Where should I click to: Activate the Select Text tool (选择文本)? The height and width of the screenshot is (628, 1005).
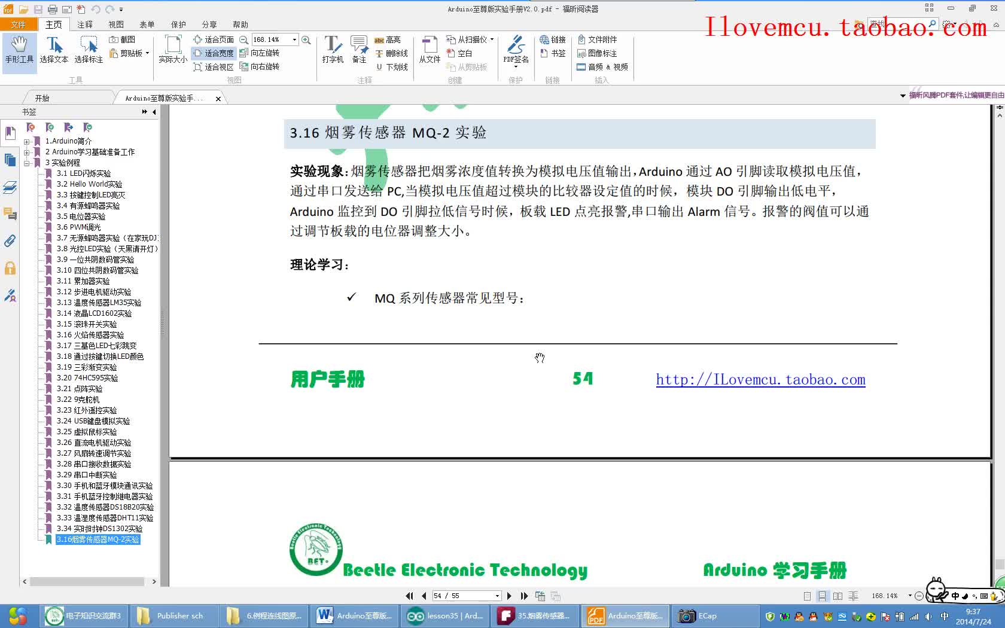pos(54,50)
